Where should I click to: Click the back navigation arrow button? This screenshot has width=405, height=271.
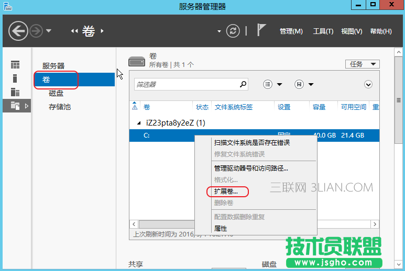(x=18, y=31)
